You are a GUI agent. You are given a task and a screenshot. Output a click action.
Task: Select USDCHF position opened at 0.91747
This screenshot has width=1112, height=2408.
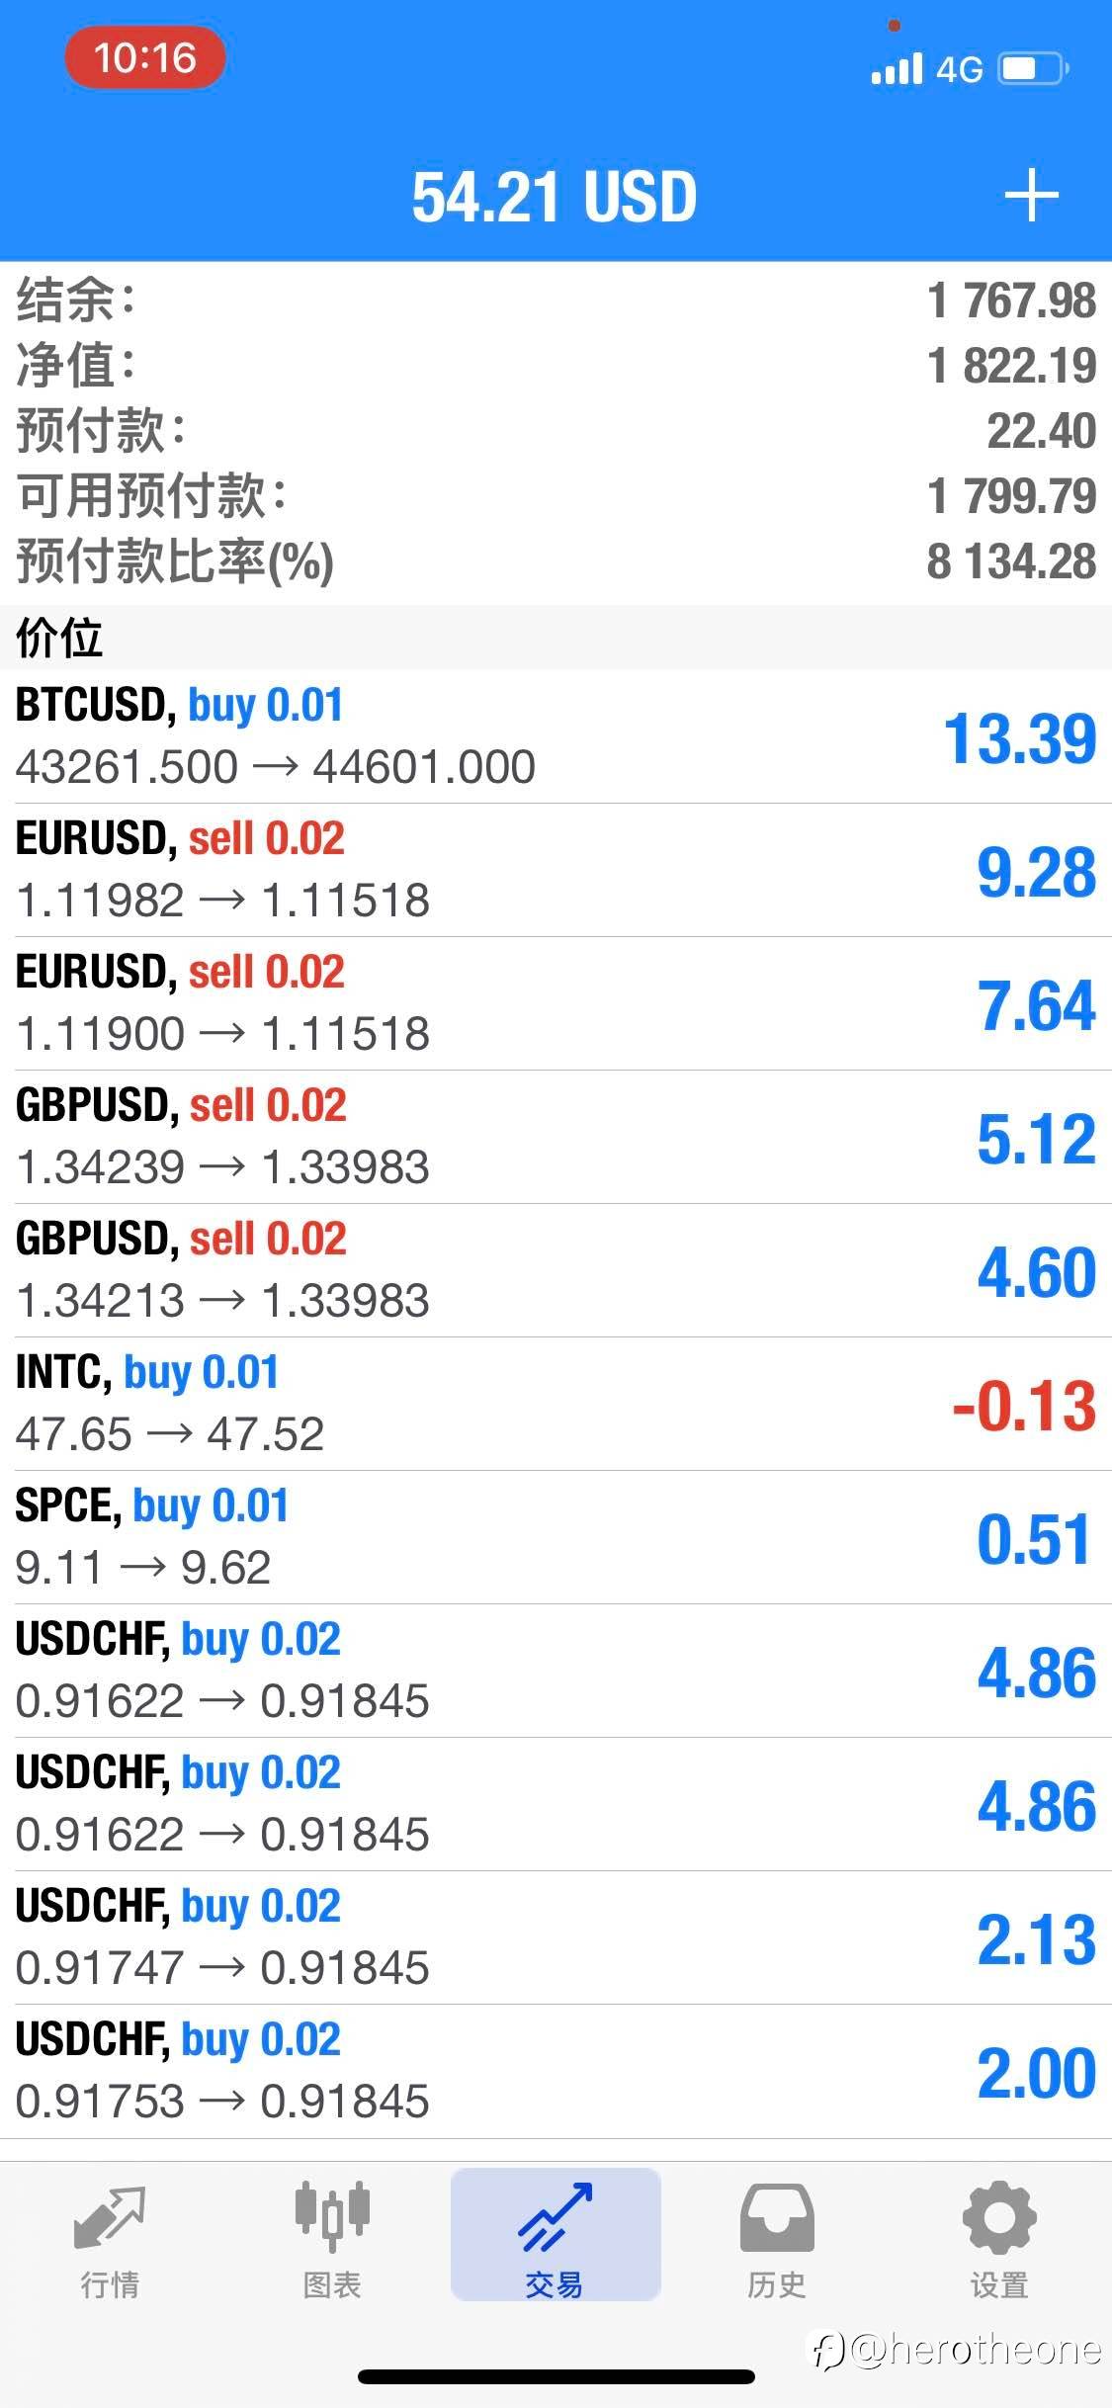point(556,1937)
